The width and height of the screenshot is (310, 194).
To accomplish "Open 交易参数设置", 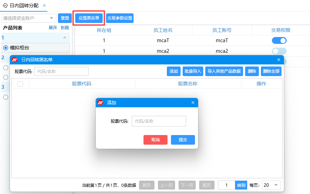I will (120, 18).
